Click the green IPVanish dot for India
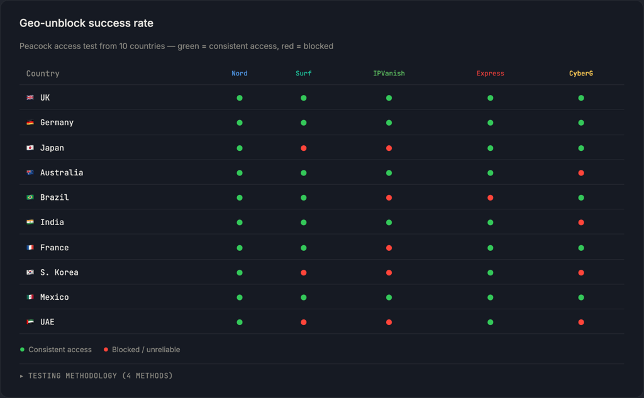 point(389,223)
